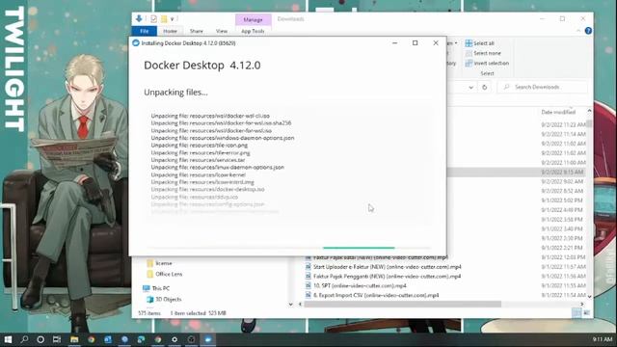Click the taskbar clock showing 9:11 AM
This screenshot has height=347, width=617.
point(603,339)
